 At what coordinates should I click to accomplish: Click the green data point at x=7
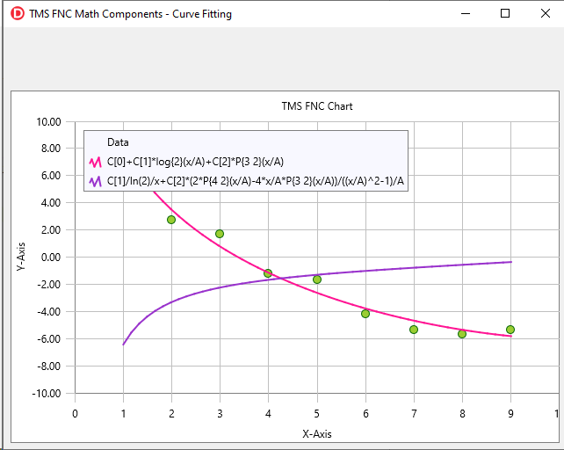414,330
